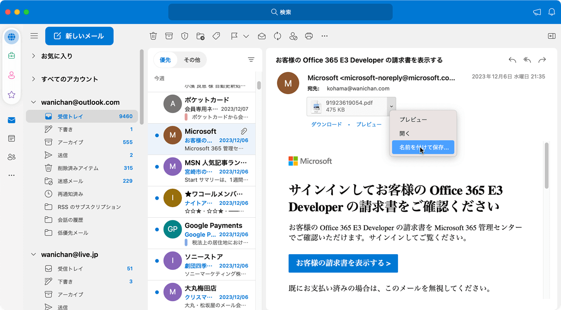Screen dimensions: 561x310
Task: Open the MSN 人気記事ランキング email
Action: [201, 171]
